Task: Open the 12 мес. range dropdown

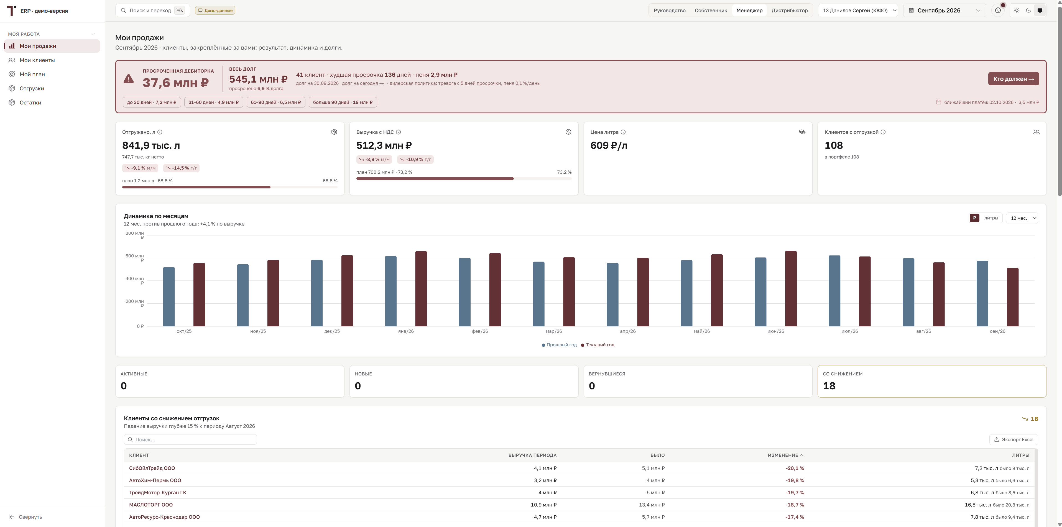Action: [x=1022, y=218]
